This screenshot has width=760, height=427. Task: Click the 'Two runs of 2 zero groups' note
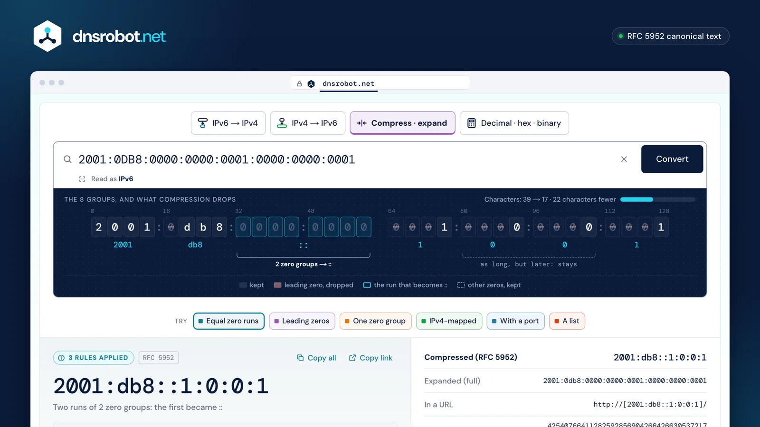(x=138, y=407)
